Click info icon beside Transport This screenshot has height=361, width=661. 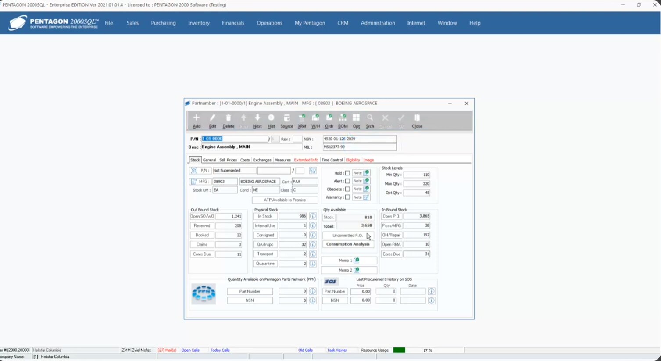pyautogui.click(x=313, y=254)
